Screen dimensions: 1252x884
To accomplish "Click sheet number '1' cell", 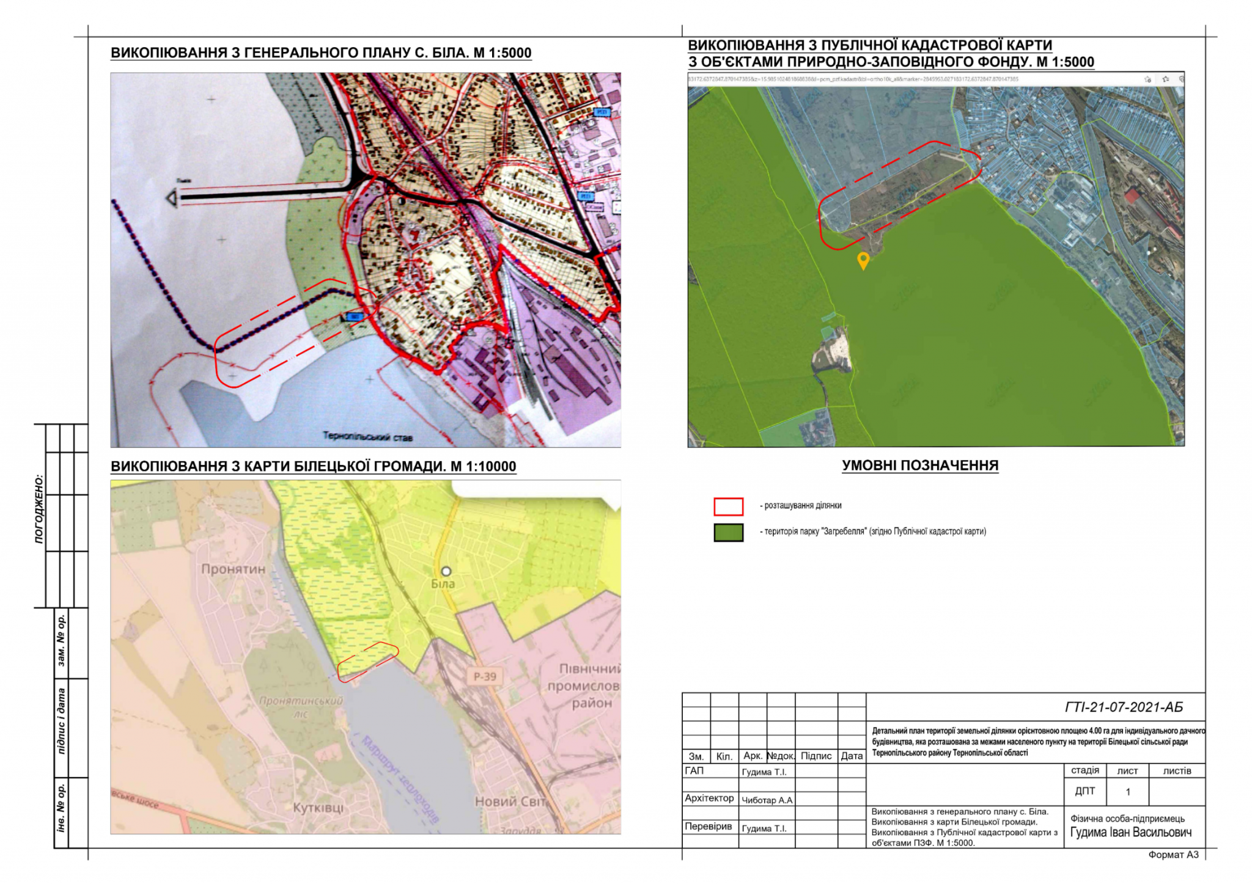I will pos(1128,792).
